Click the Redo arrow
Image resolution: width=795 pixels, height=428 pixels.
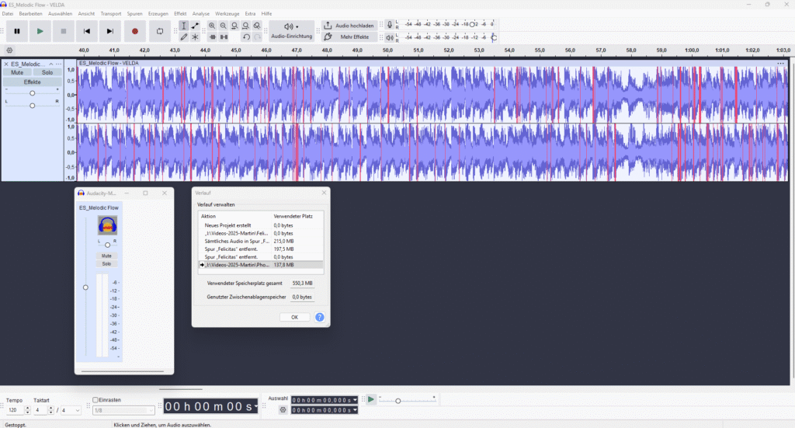[257, 37]
